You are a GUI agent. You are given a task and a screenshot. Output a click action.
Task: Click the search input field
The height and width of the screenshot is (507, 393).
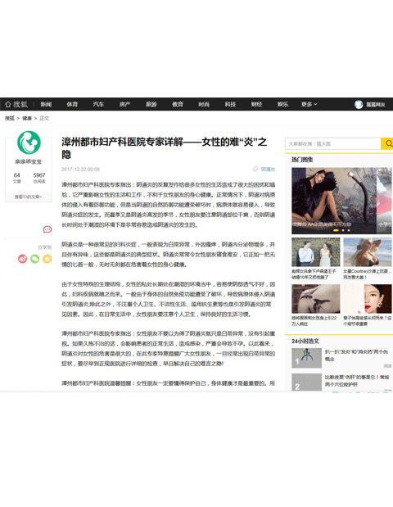(x=333, y=143)
